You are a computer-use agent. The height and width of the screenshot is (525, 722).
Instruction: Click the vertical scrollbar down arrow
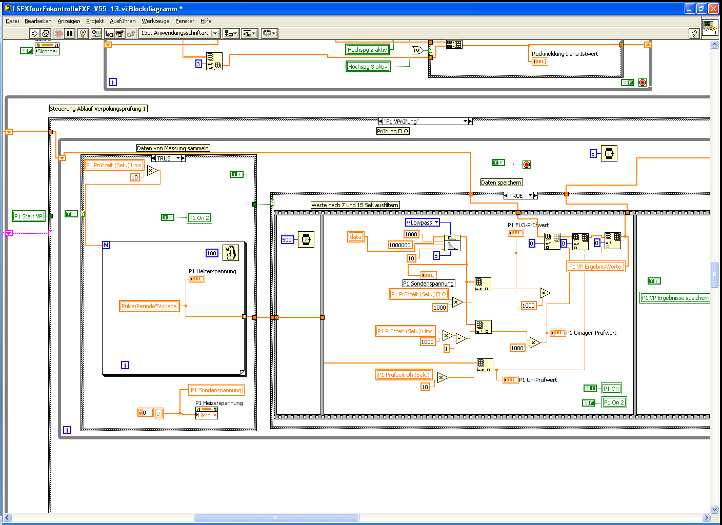[x=715, y=510]
